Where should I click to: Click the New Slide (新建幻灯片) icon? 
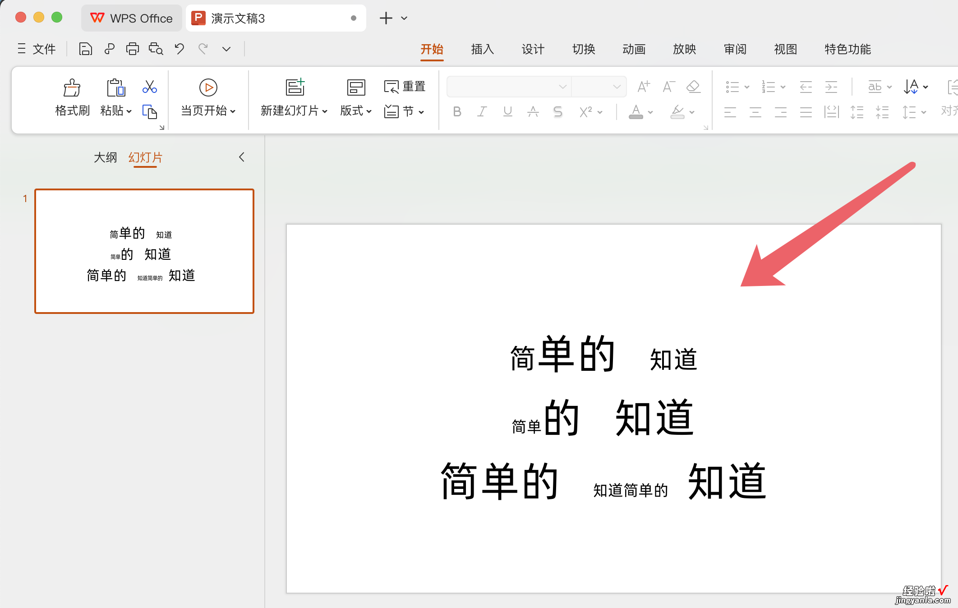click(x=295, y=87)
